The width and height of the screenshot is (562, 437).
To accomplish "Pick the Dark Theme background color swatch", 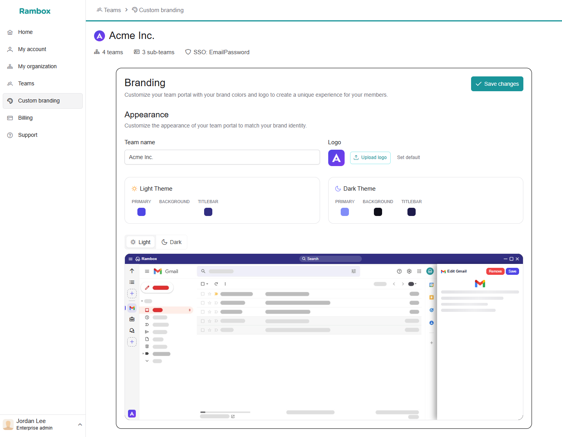I will point(378,212).
